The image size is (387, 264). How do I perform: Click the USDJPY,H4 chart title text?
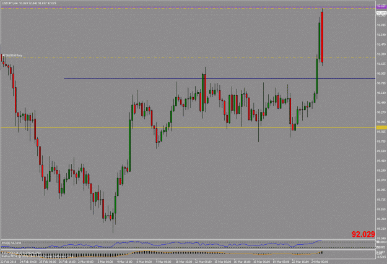29,3
